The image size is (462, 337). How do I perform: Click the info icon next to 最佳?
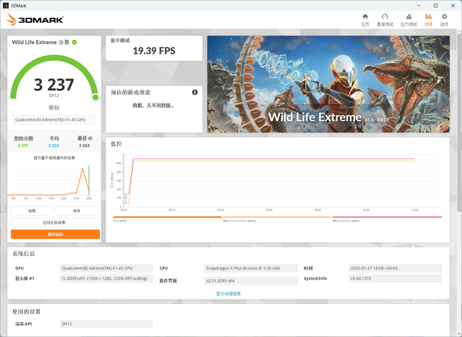90,138
